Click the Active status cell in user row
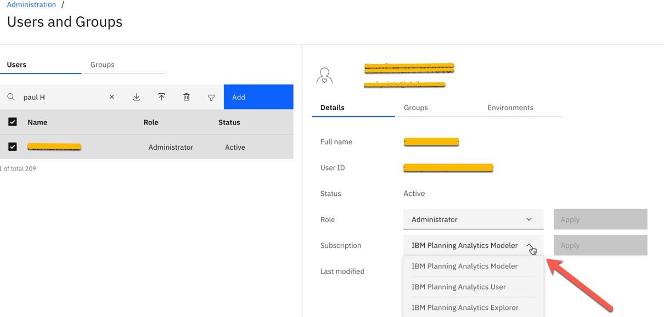Viewport: 664px width, 317px height. coord(235,147)
